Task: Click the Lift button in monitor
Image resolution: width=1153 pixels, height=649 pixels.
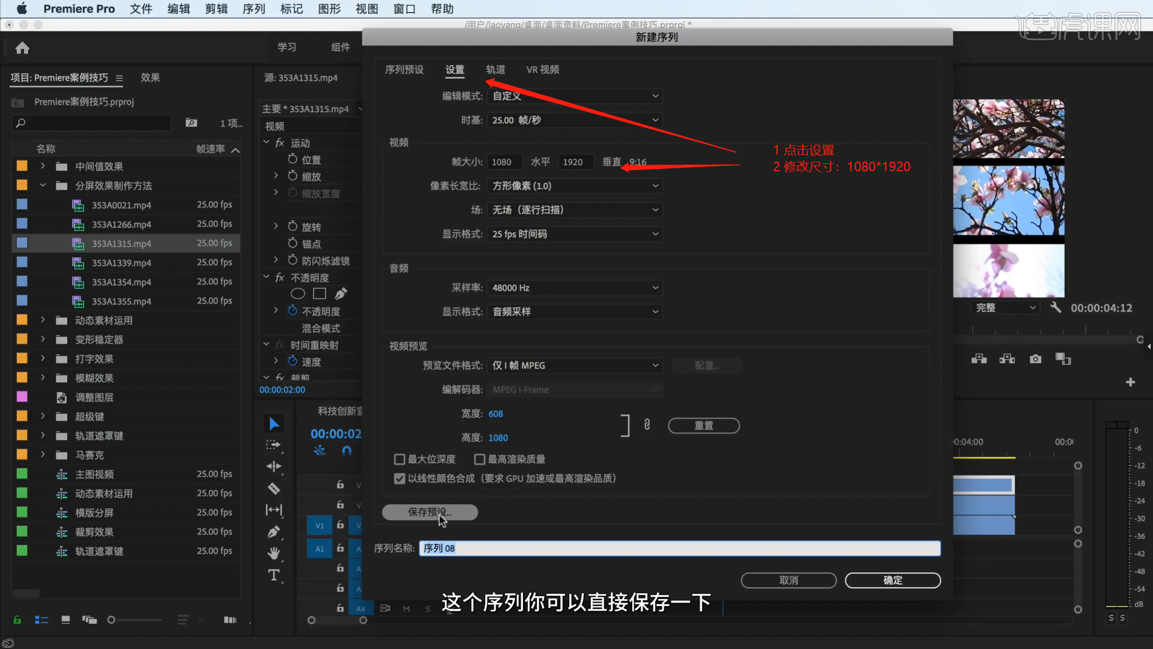Action: point(979,359)
